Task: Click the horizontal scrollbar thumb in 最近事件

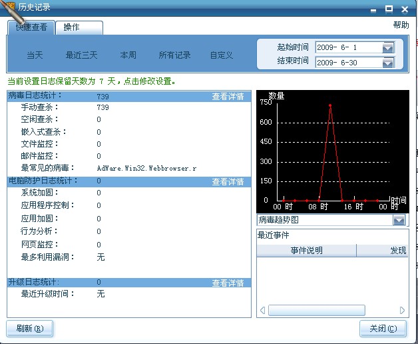Action: click(x=317, y=311)
